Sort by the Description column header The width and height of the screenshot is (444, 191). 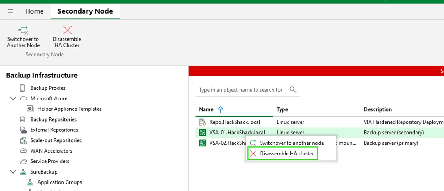pos(378,109)
